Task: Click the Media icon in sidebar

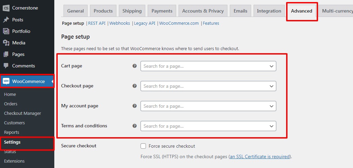Action: [x=6, y=43]
